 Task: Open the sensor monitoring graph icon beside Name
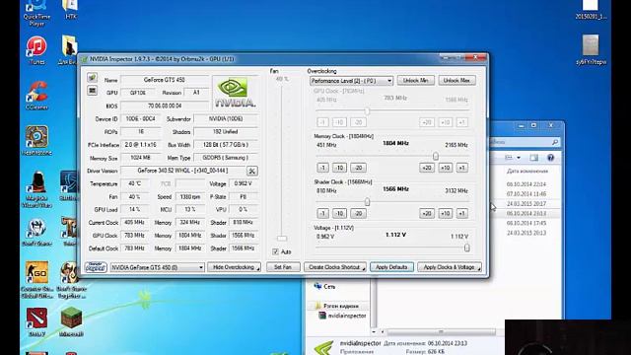(92, 78)
